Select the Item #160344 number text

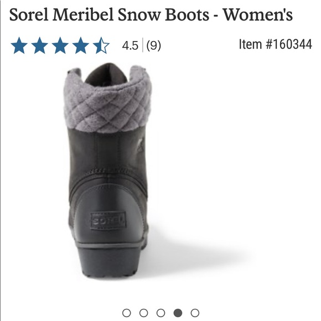tap(276, 44)
